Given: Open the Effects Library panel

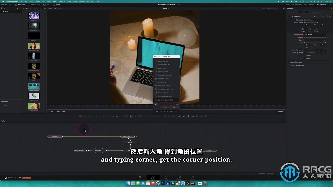Looking at the screenshot, I should [34, 5].
